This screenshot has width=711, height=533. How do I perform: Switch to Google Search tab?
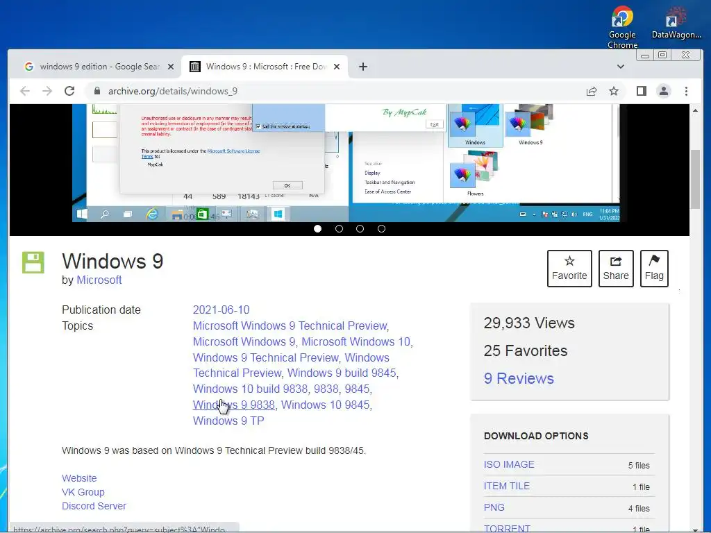(99, 67)
